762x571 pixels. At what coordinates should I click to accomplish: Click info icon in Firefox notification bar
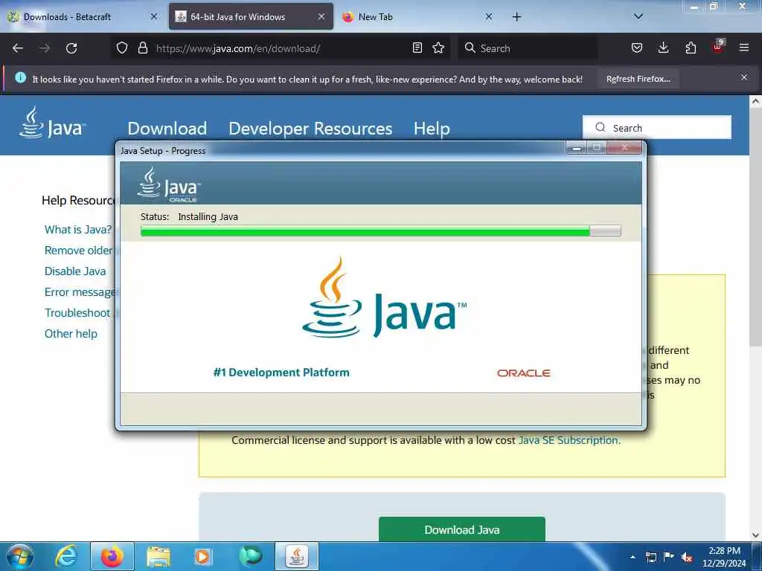[x=20, y=77]
